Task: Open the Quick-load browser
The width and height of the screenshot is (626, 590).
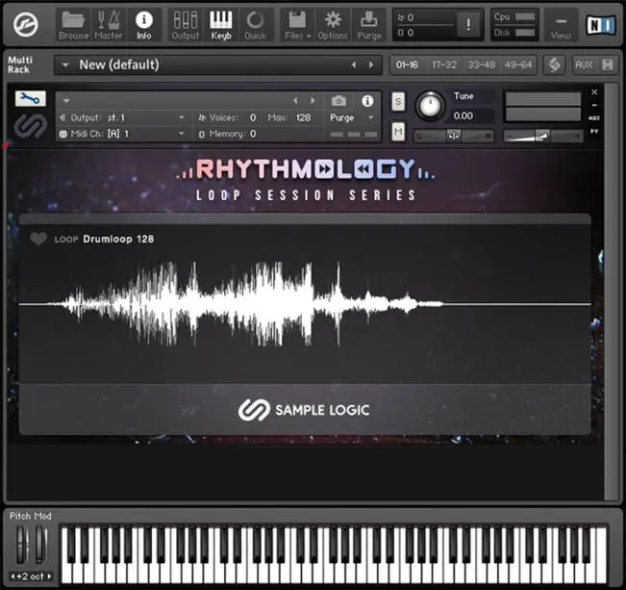Action: tap(255, 25)
